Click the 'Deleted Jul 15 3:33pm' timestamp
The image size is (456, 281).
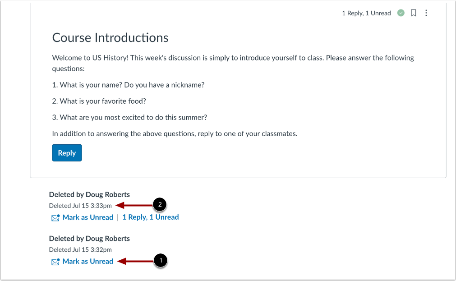point(80,206)
